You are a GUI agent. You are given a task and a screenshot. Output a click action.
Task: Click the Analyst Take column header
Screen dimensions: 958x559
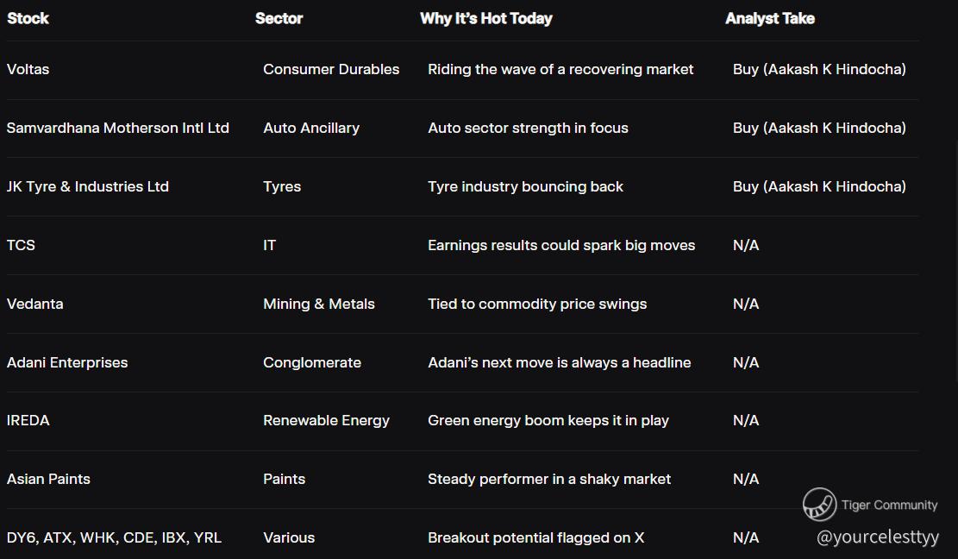[x=770, y=18]
